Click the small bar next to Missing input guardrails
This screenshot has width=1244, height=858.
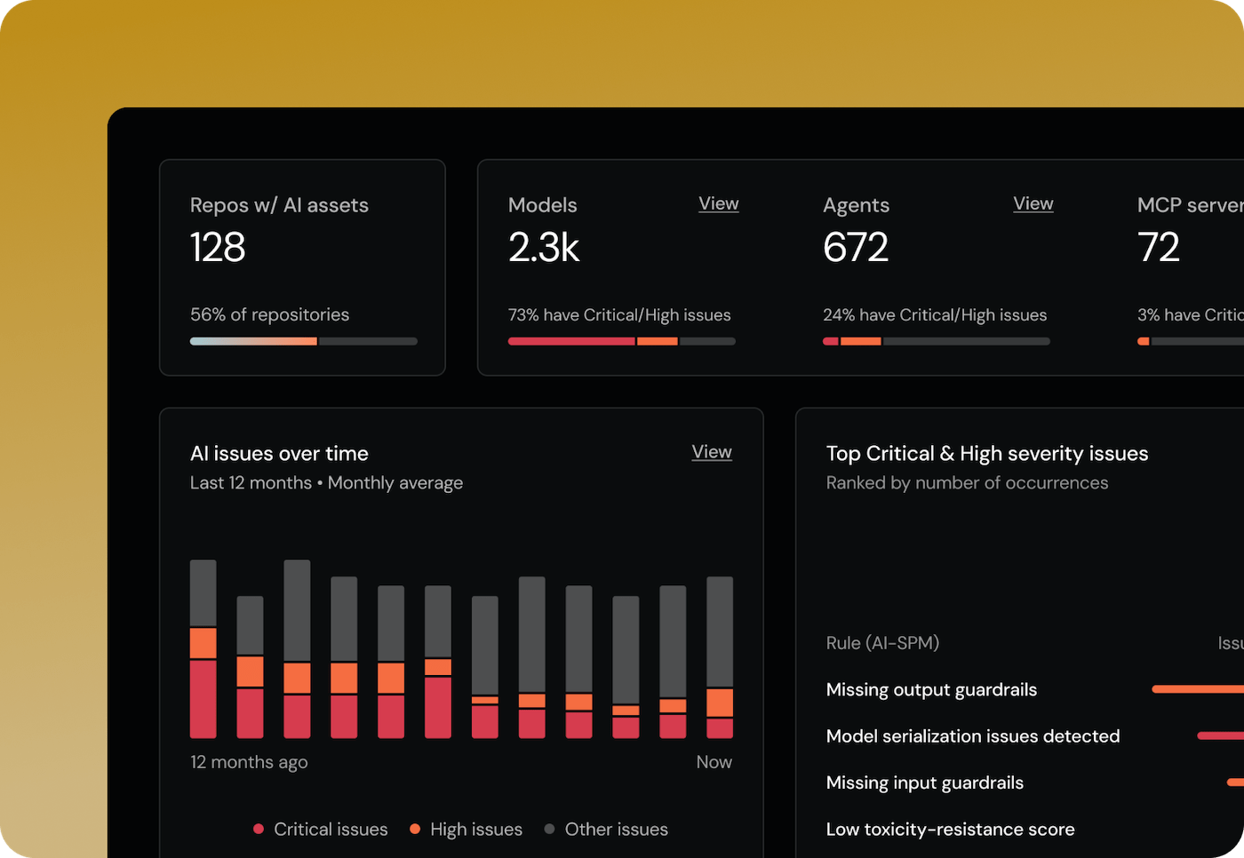(x=1238, y=783)
